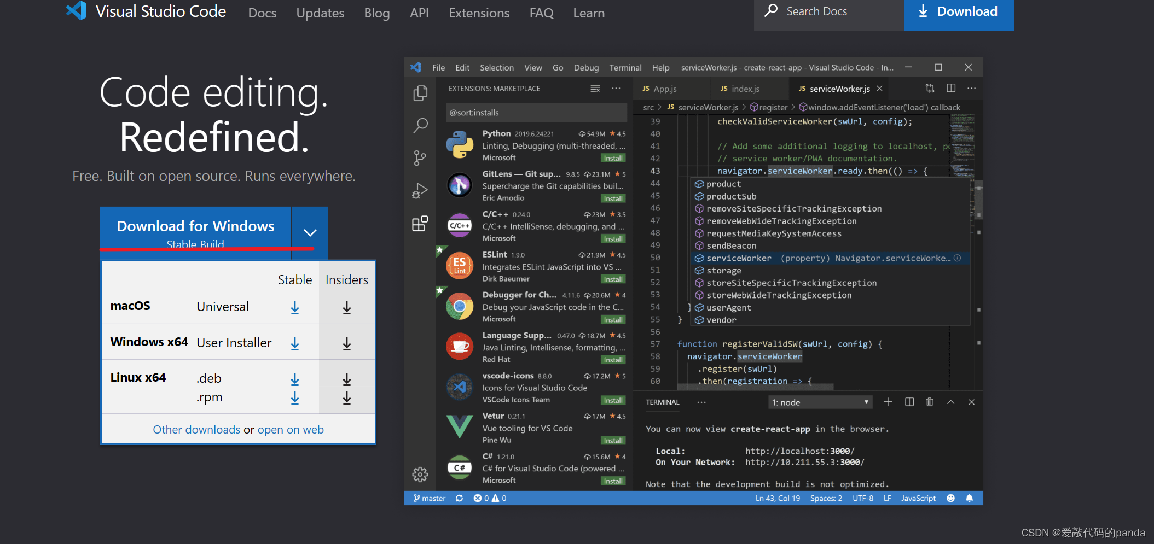This screenshot has width=1154, height=544.
Task: Click Download for Windows Stable Build
Action: coord(195,233)
